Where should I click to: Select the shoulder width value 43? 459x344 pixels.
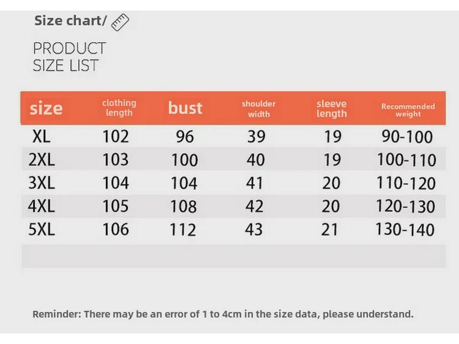(x=254, y=230)
